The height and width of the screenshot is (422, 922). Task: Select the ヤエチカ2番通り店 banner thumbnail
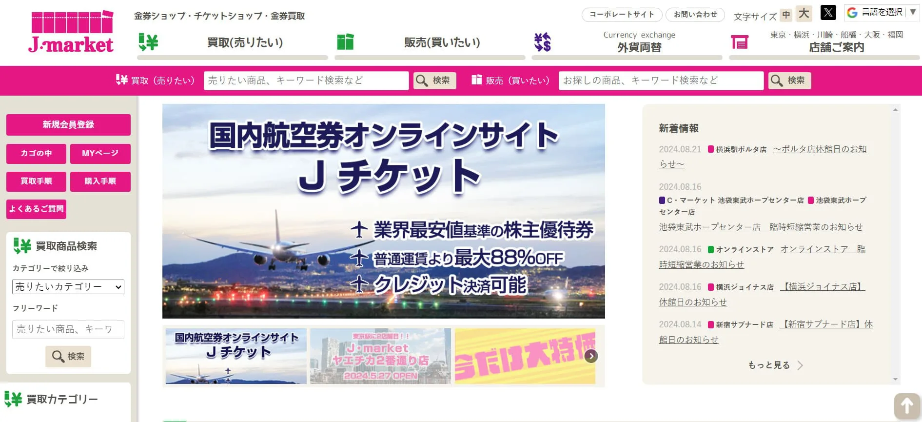pyautogui.click(x=380, y=356)
